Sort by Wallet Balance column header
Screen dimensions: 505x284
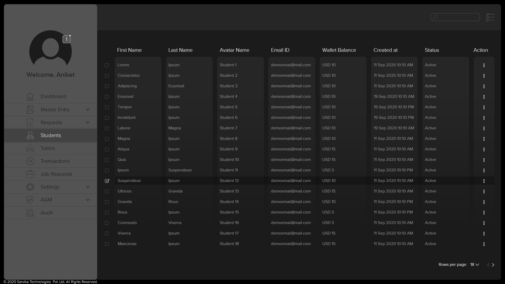pyautogui.click(x=339, y=50)
